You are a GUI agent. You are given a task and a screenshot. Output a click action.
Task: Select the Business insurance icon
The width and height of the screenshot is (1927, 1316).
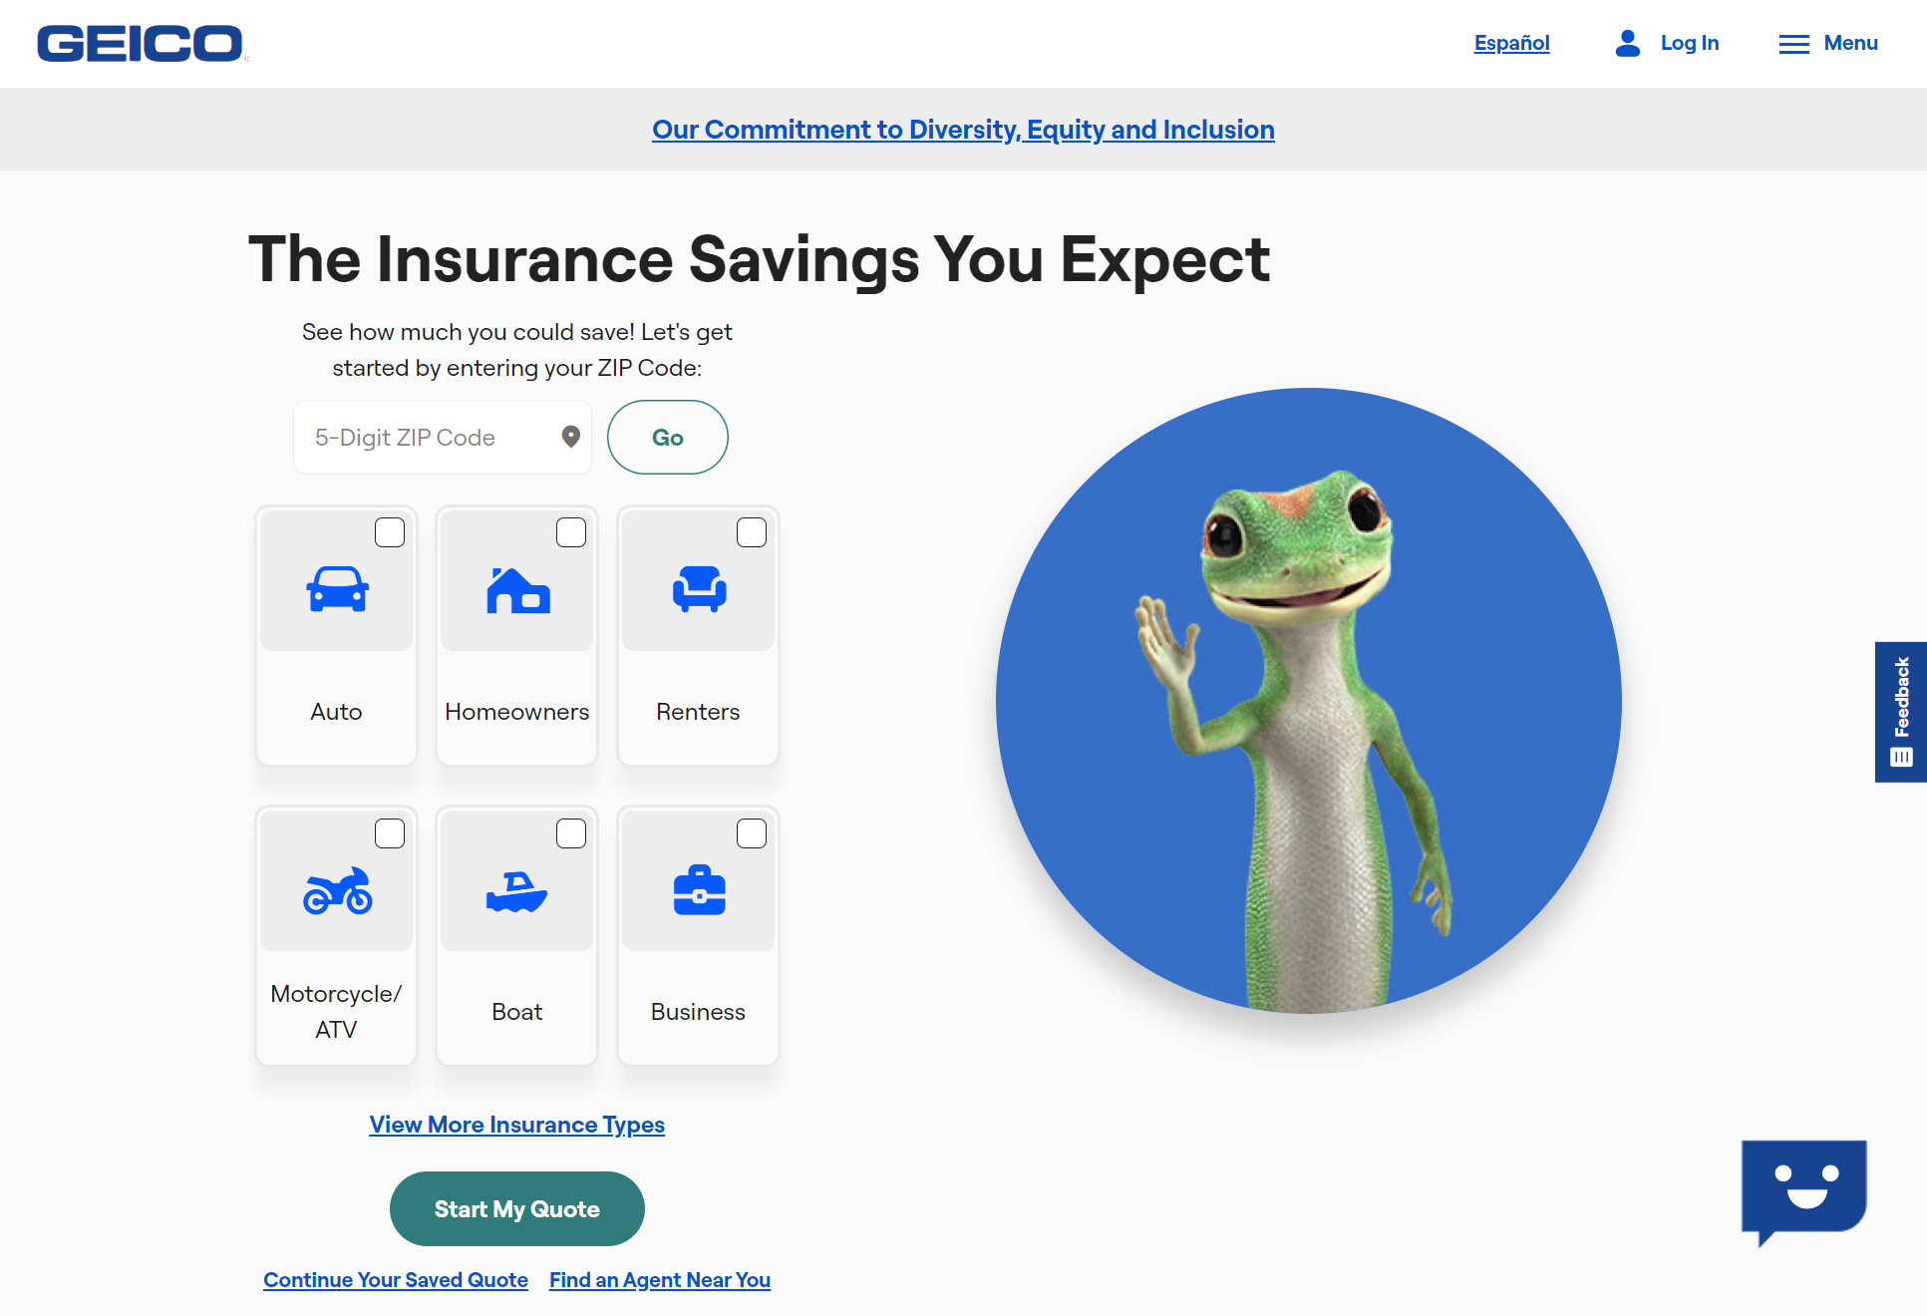coord(697,891)
